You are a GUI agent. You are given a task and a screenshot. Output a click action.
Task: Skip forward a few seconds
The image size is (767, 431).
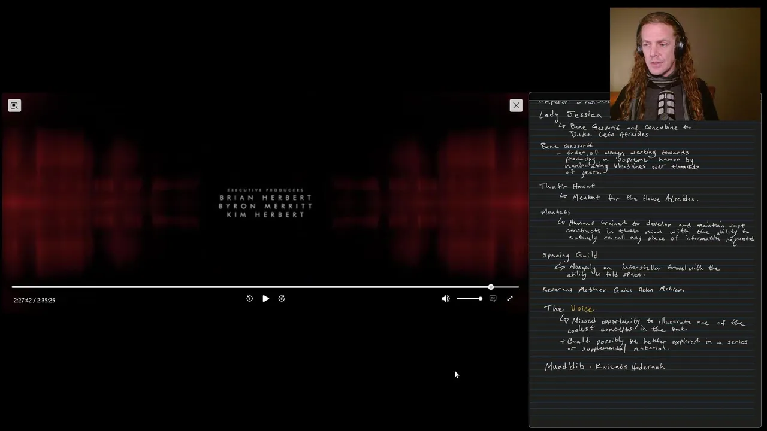pyautogui.click(x=282, y=298)
